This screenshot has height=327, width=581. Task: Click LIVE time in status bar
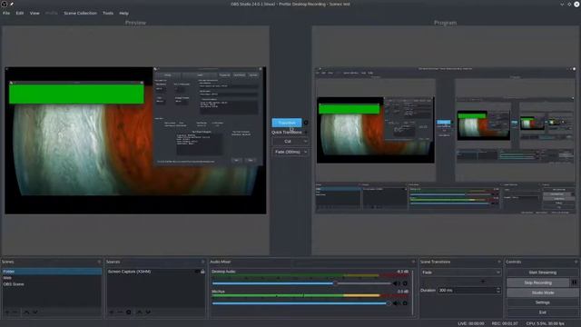pyautogui.click(x=471, y=323)
